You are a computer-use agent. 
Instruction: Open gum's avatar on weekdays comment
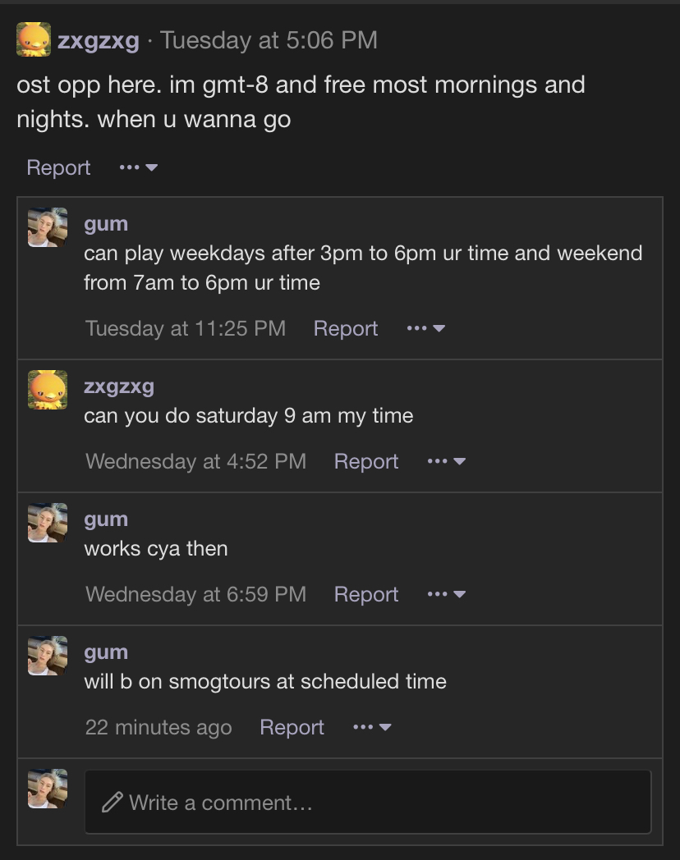48,227
